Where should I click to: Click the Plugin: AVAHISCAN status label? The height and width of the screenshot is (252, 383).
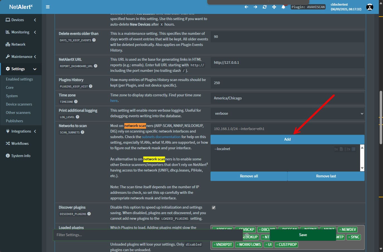point(308,7)
